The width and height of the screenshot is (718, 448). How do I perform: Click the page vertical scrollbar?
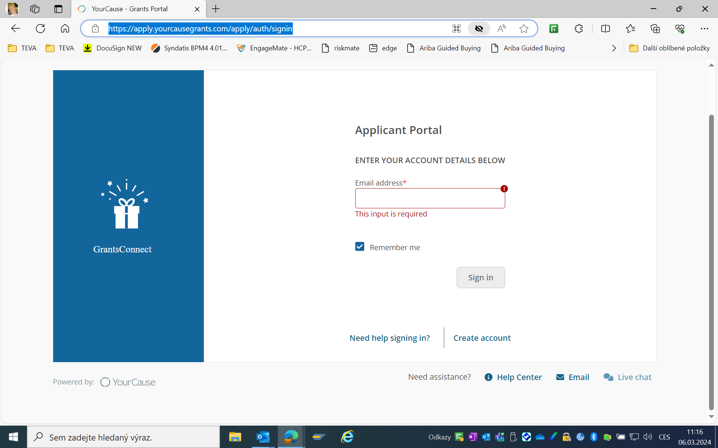point(711,262)
